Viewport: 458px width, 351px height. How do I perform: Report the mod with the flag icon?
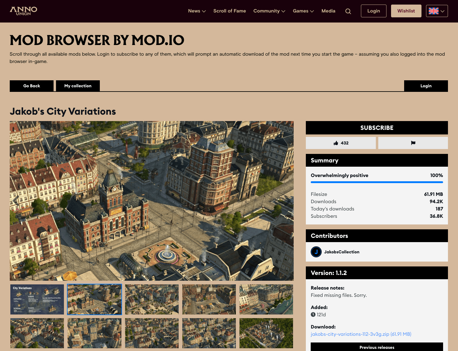(x=413, y=143)
